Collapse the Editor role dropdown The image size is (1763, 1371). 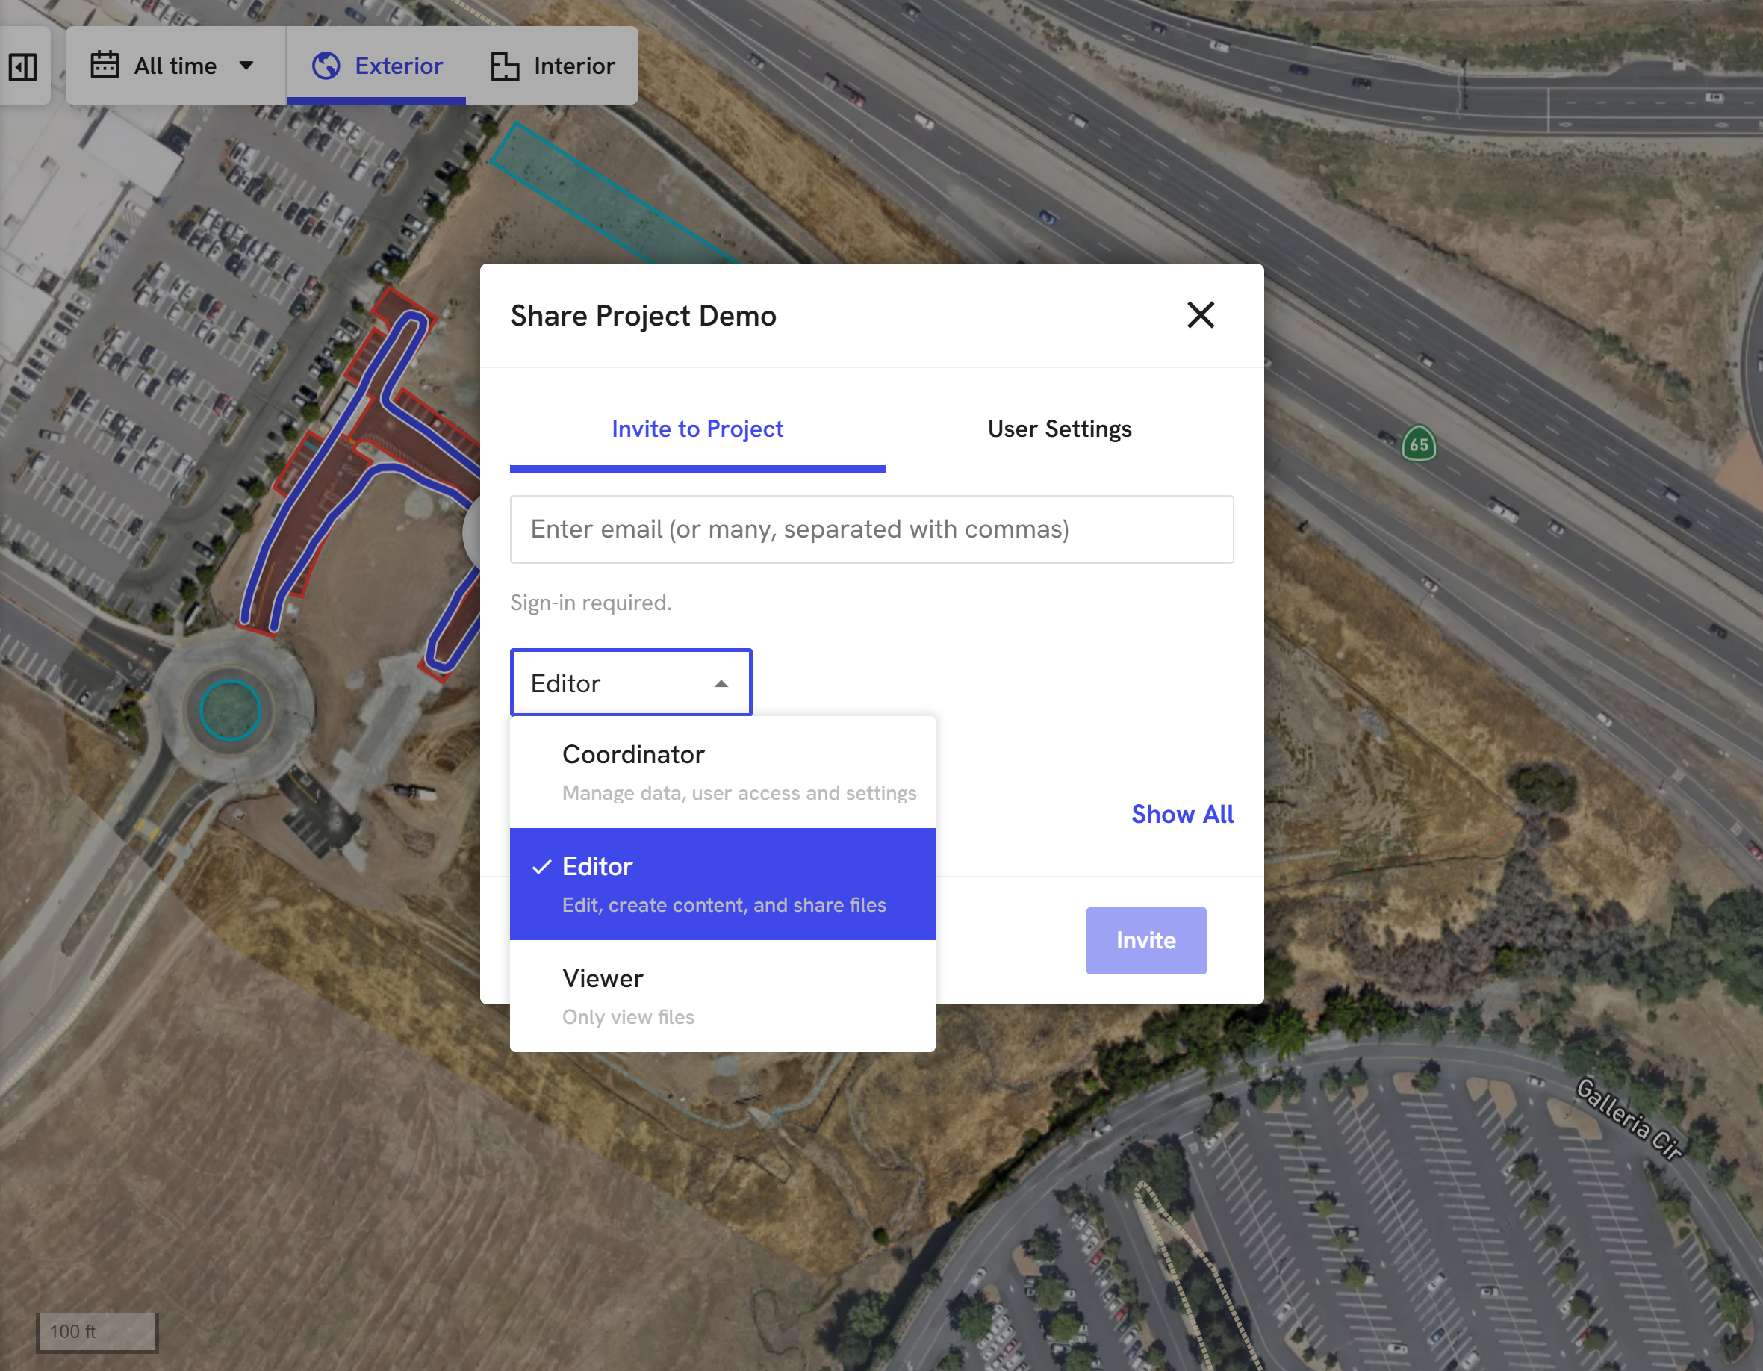[631, 683]
